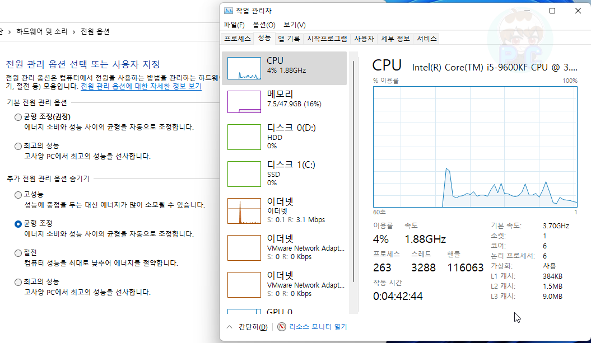
Task: Collapse Task Manager with 간단히 chevron
Action: click(x=229, y=327)
